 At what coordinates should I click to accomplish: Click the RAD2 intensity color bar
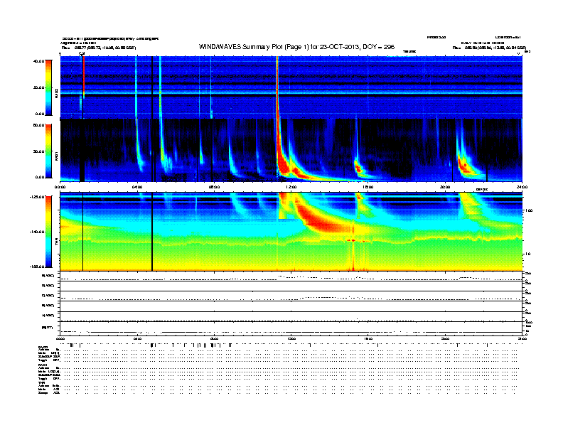pyautogui.click(x=48, y=87)
